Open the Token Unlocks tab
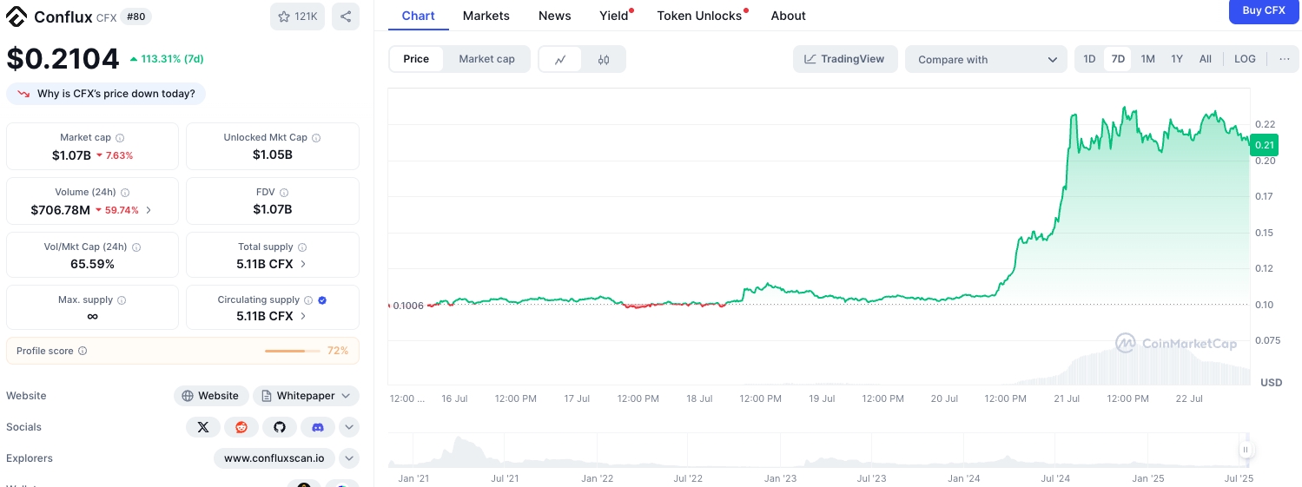Image resolution: width=1302 pixels, height=487 pixels. 699,16
